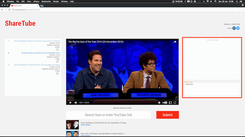Open Chrome three-dot menu
The image size is (245, 137).
243,10
